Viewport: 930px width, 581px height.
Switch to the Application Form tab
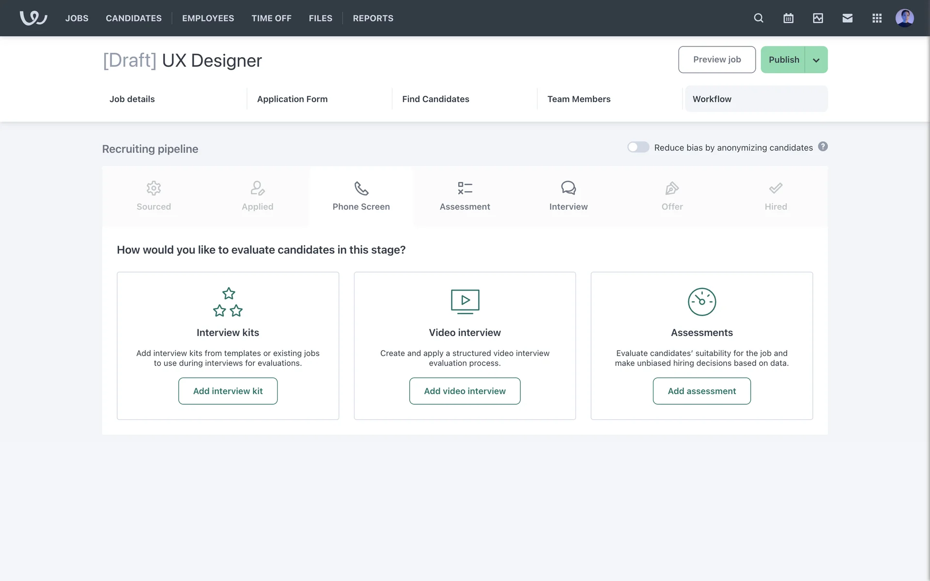coord(292,99)
